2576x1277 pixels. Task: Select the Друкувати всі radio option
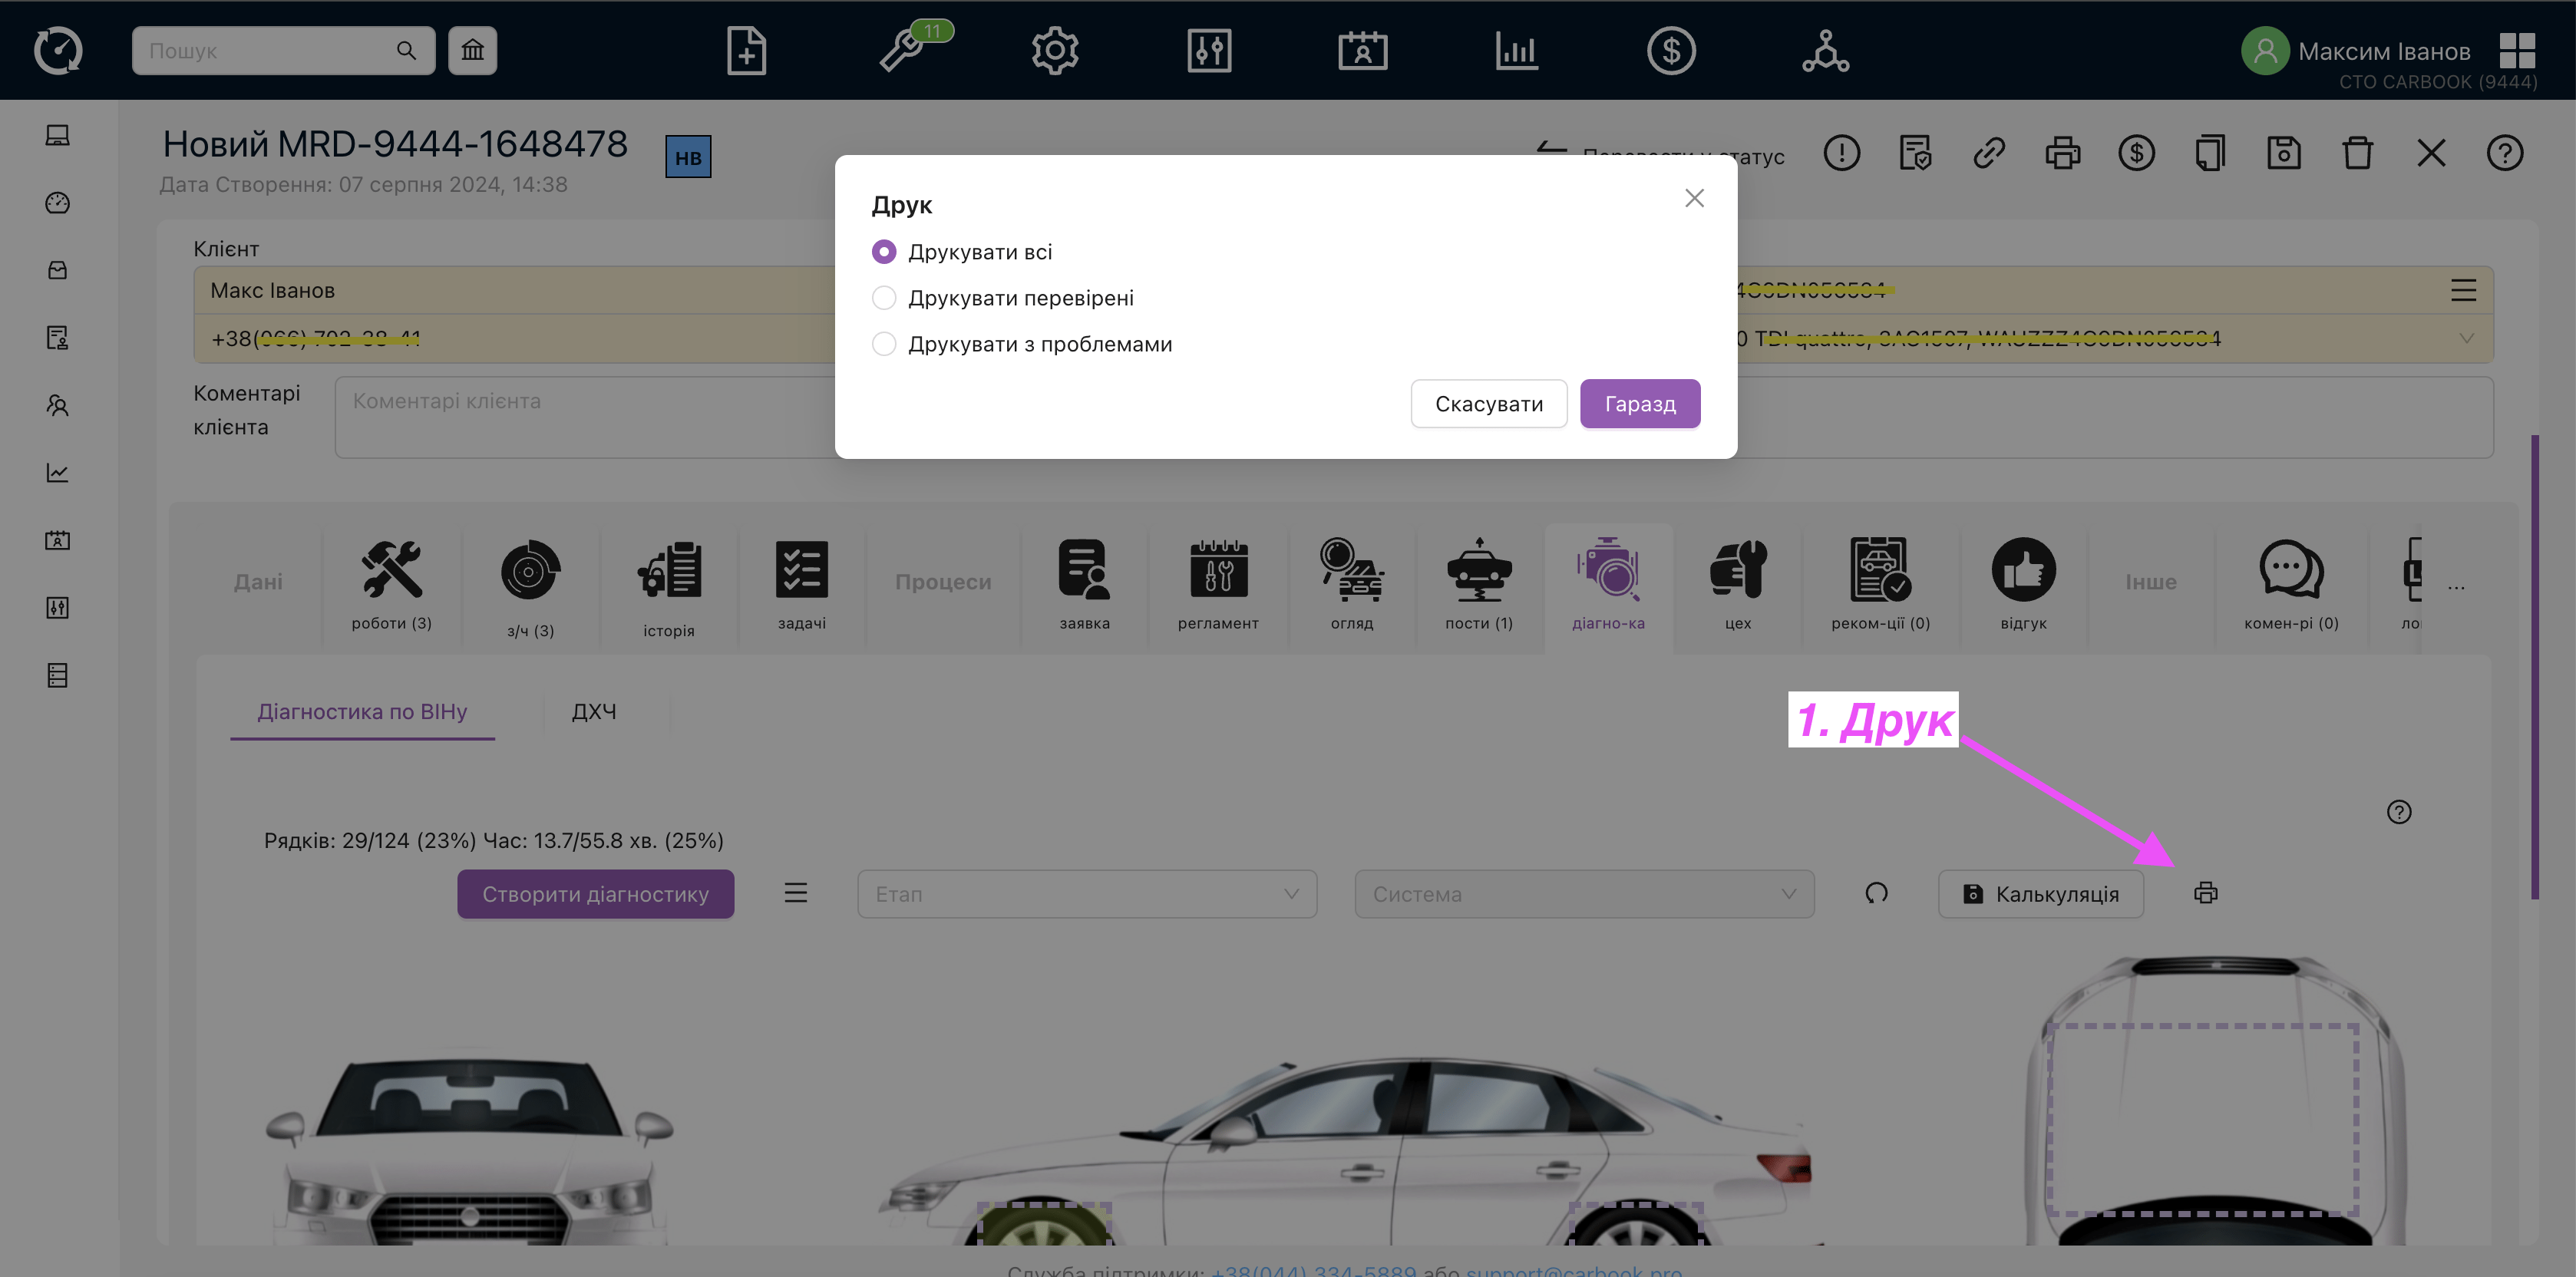(884, 252)
